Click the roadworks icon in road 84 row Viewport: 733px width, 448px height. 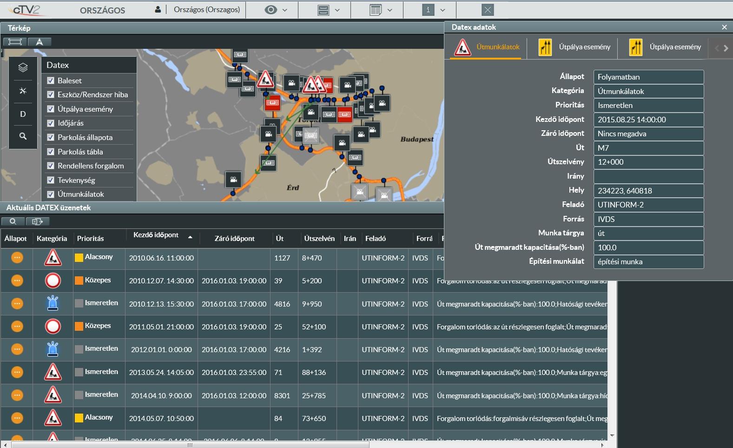click(53, 418)
